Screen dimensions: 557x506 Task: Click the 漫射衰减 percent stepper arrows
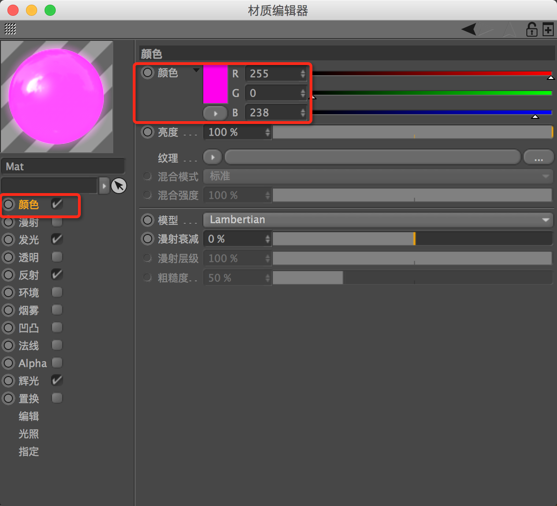click(267, 239)
